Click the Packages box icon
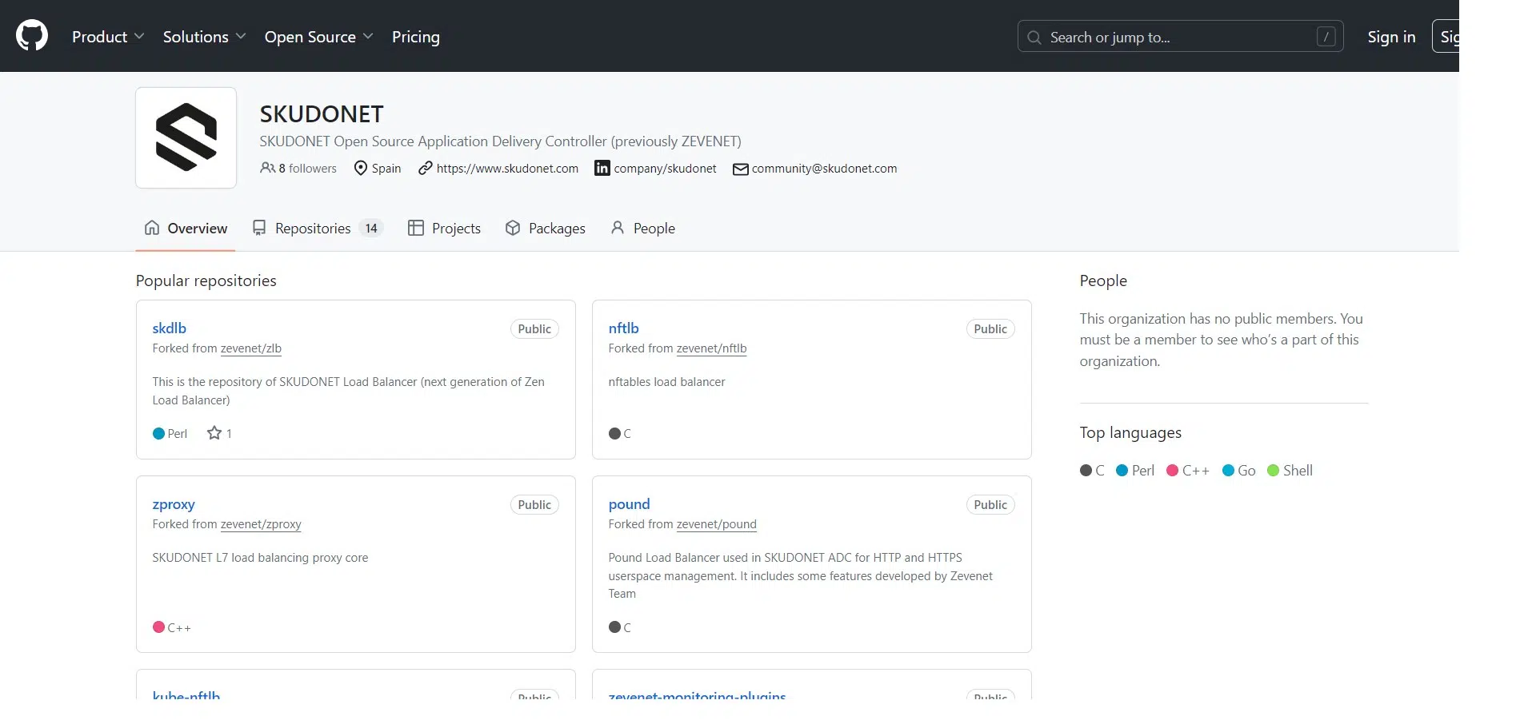 tap(512, 228)
